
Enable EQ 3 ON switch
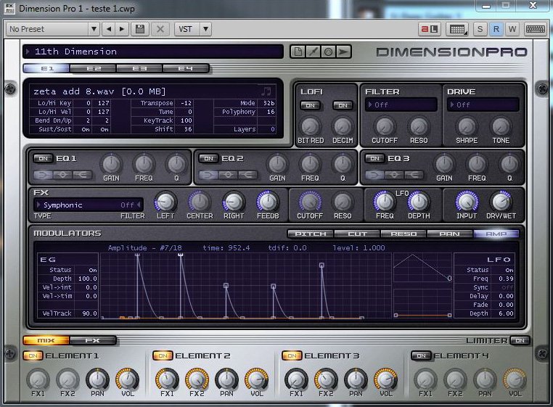click(375, 159)
